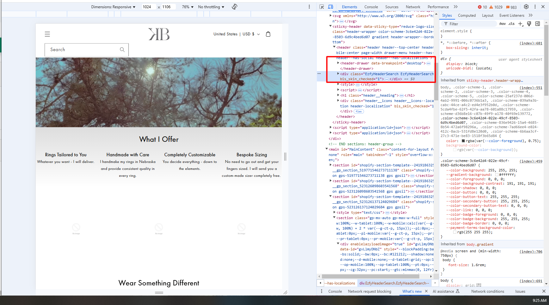Click the color foreground black swatch
The image size is (549, 305).
[x=463, y=141]
